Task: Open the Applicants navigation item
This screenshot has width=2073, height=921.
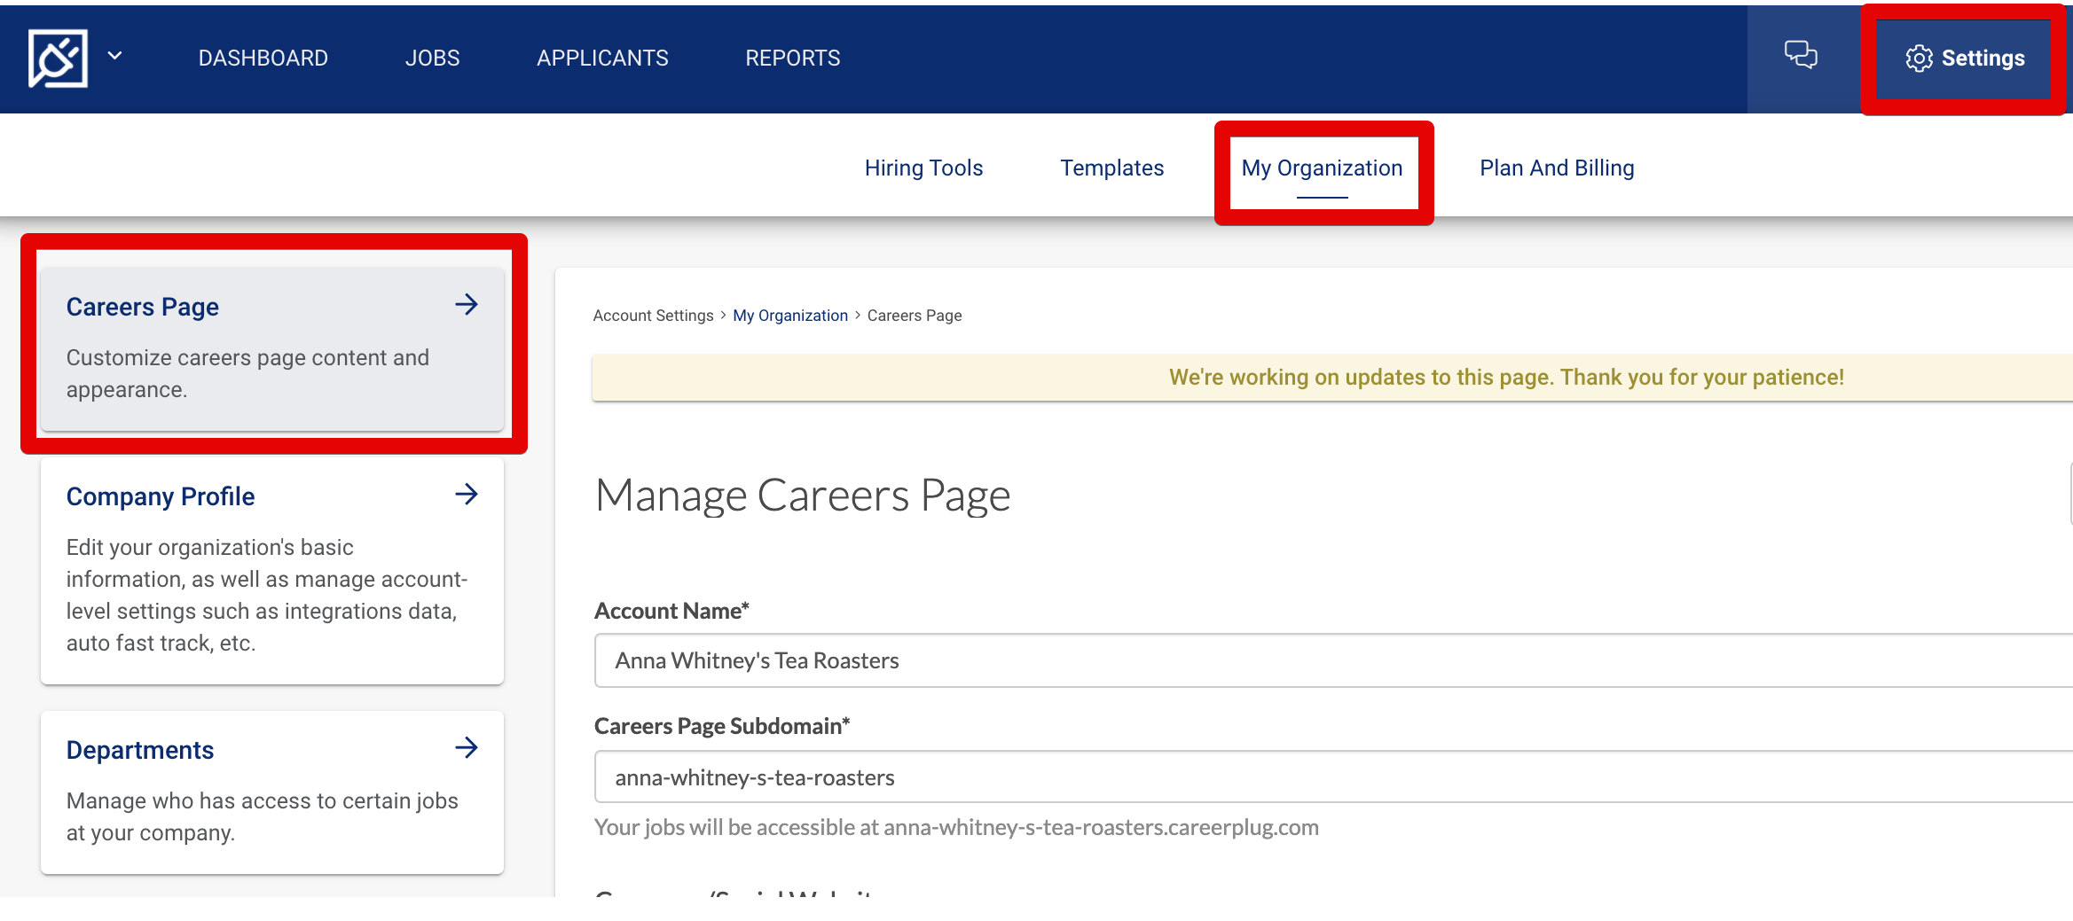Action: (602, 59)
